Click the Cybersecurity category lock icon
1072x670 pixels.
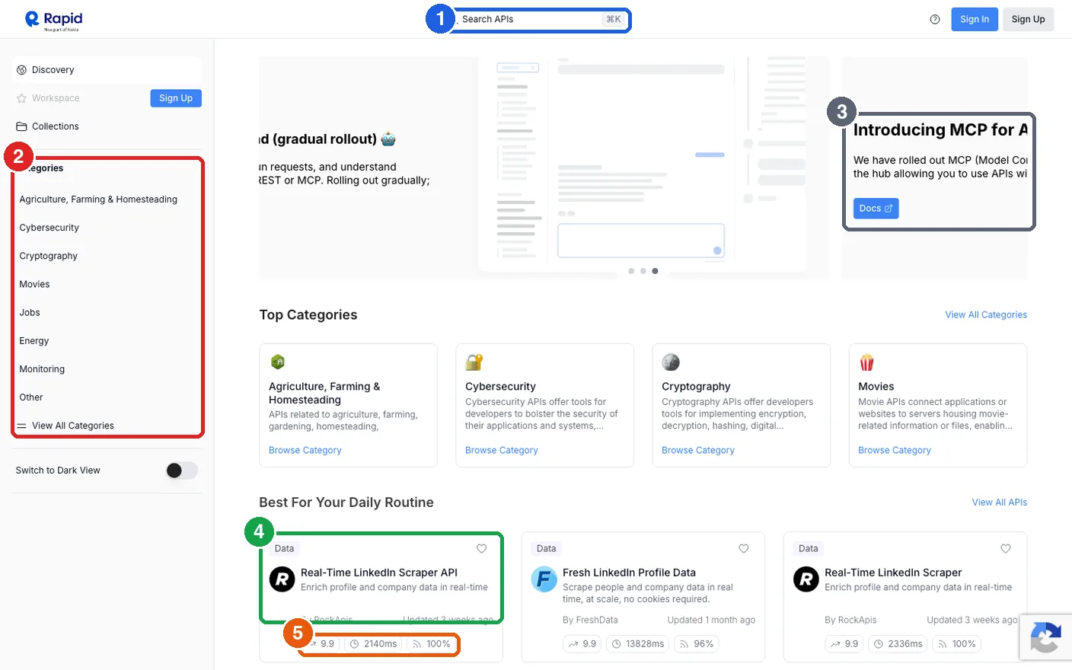click(474, 362)
